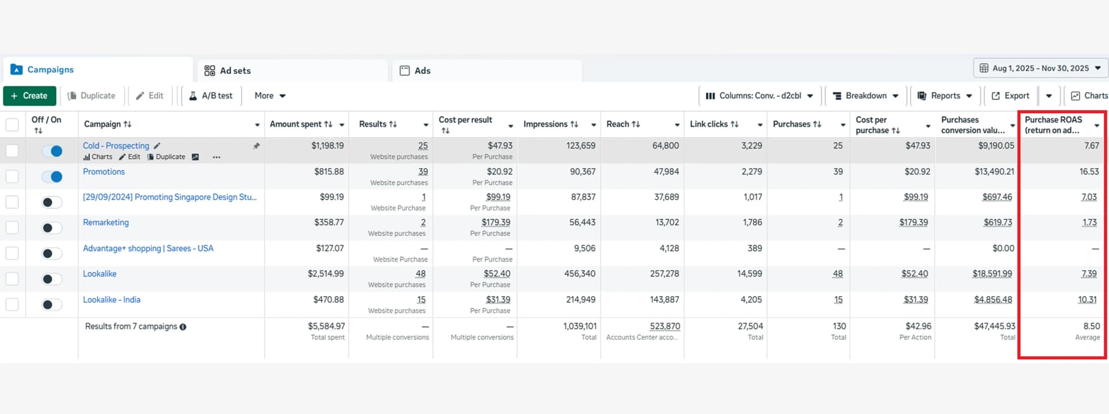Click the Export button
Image resolution: width=1109 pixels, height=414 pixels.
click(1010, 96)
